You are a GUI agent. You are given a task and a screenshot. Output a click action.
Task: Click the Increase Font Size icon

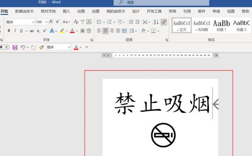click(51, 22)
